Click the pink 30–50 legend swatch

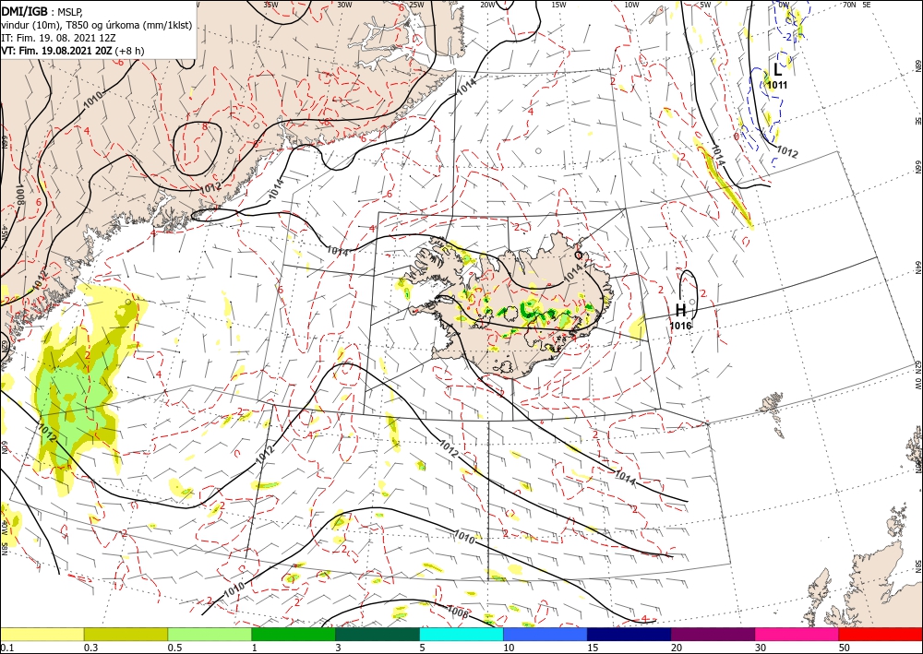click(797, 634)
